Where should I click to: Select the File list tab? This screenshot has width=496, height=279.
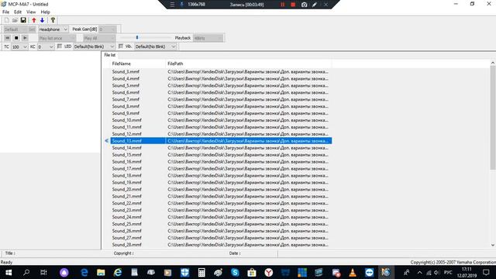110,55
